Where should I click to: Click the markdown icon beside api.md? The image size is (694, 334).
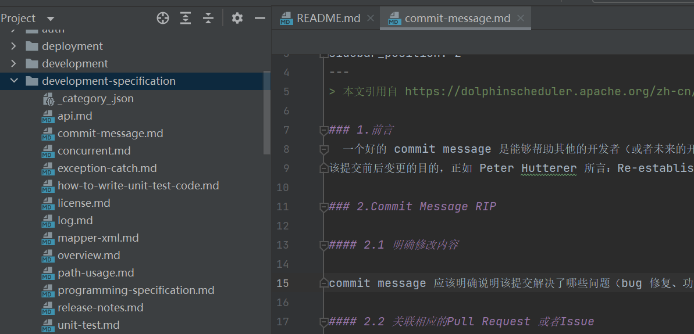click(x=48, y=117)
